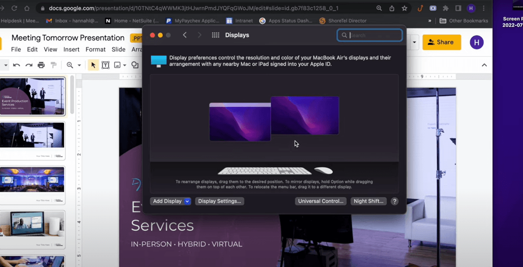This screenshot has height=267, width=523.
Task: Toggle the Chrome side panel icon
Action: (x=458, y=8)
